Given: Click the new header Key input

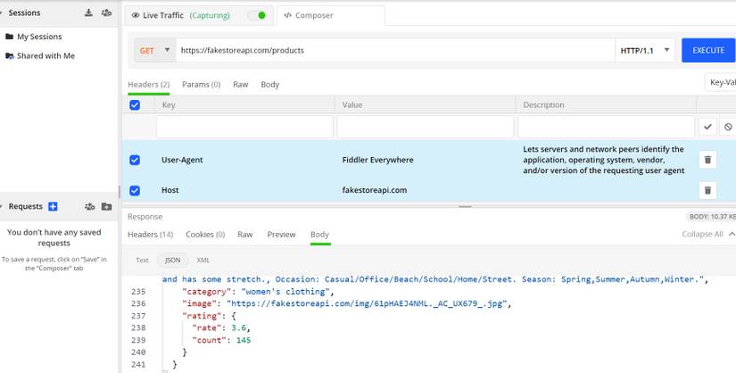Looking at the screenshot, I should click(244, 127).
